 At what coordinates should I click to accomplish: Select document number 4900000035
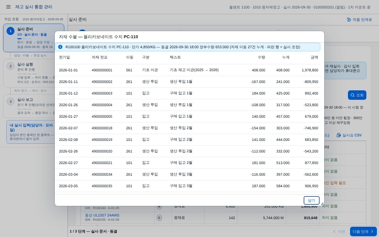click(x=102, y=186)
